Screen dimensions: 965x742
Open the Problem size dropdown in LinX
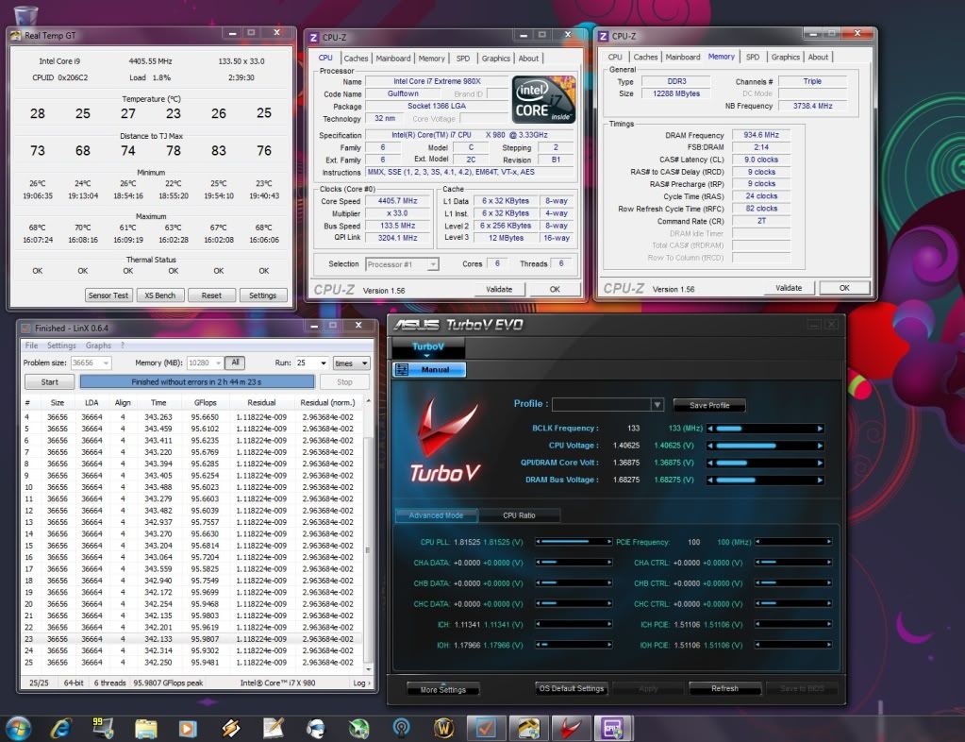pos(106,363)
